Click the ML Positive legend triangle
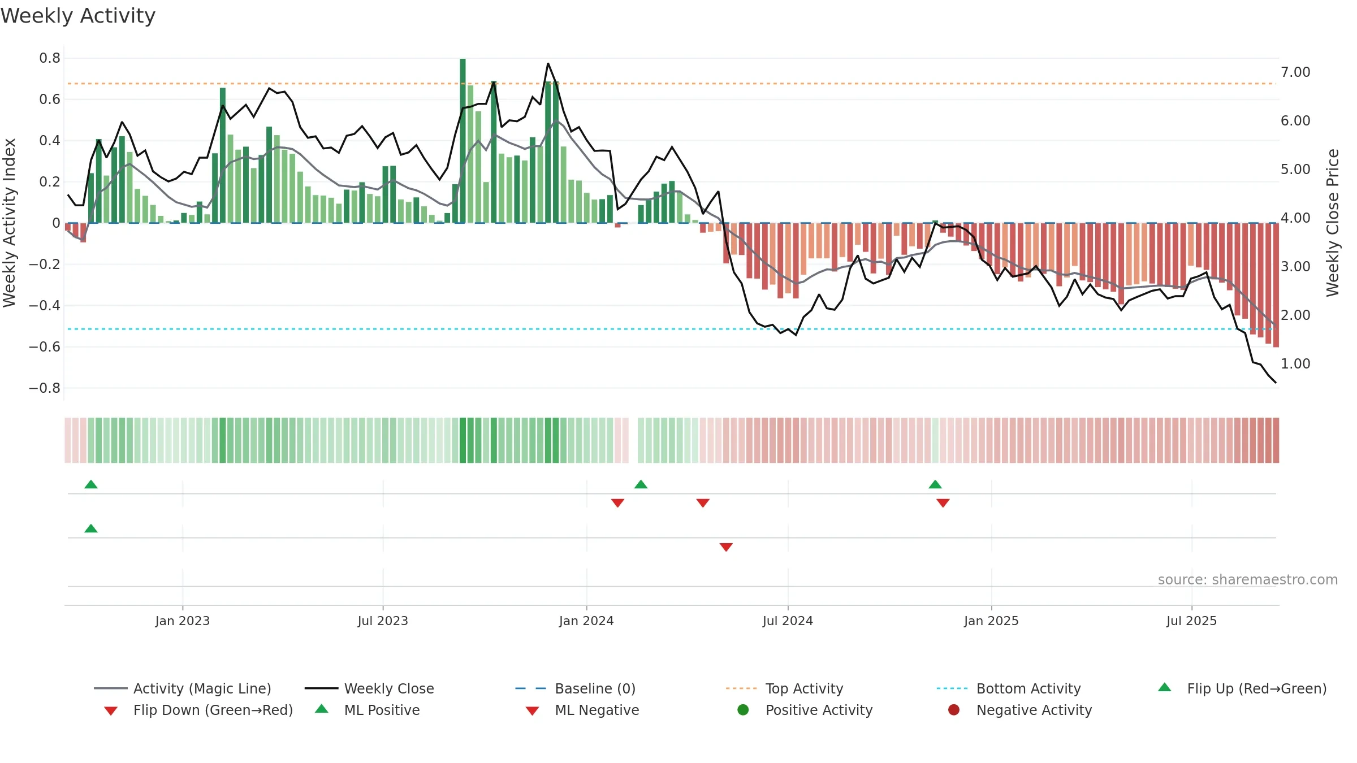This screenshot has width=1357, height=763. [x=322, y=709]
